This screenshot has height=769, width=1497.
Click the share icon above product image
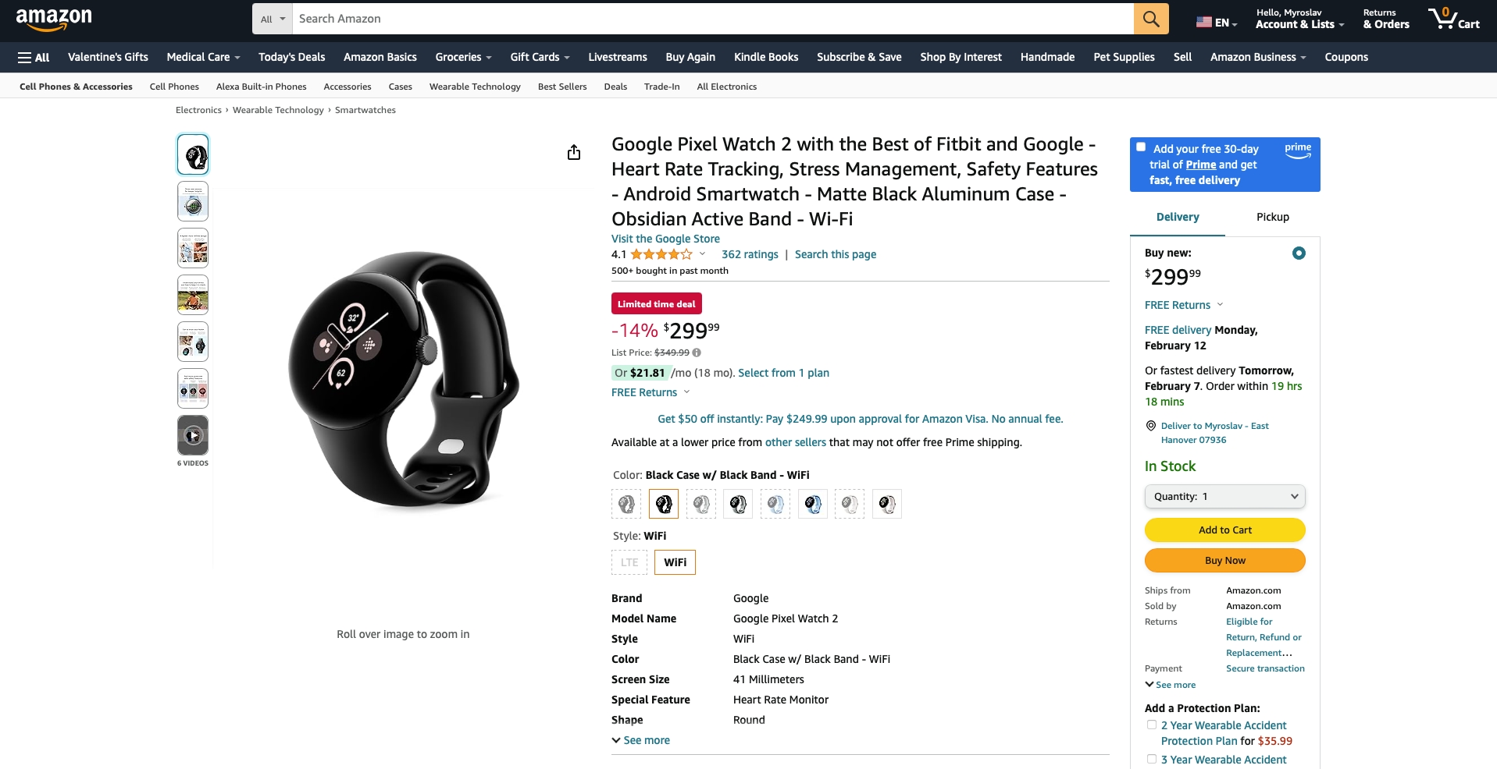click(x=574, y=152)
